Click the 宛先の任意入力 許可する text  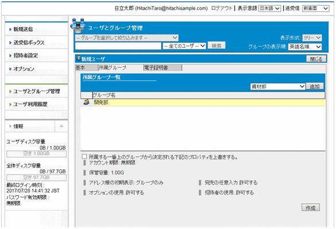231,183
